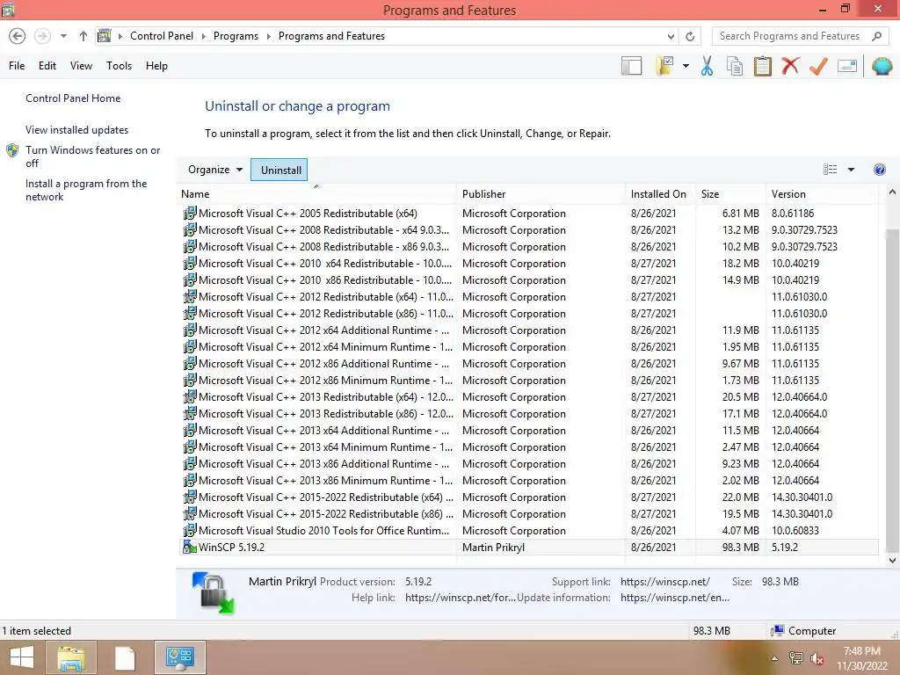900x675 pixels.
Task: Click the WinSCP icon in program list
Action: 190,548
